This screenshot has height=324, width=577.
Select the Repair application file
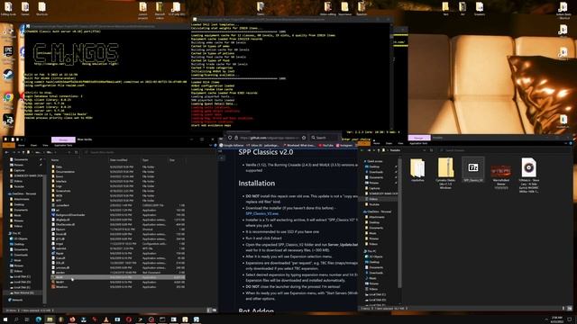[x=118, y=253]
